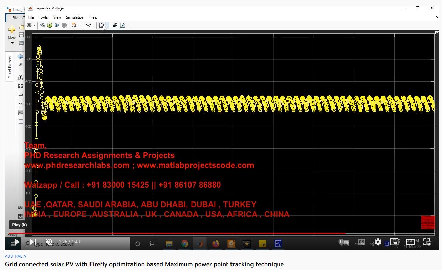Click Fit to View icon in Simulink palette
Screen dimensions: 442x270
click(x=21, y=86)
